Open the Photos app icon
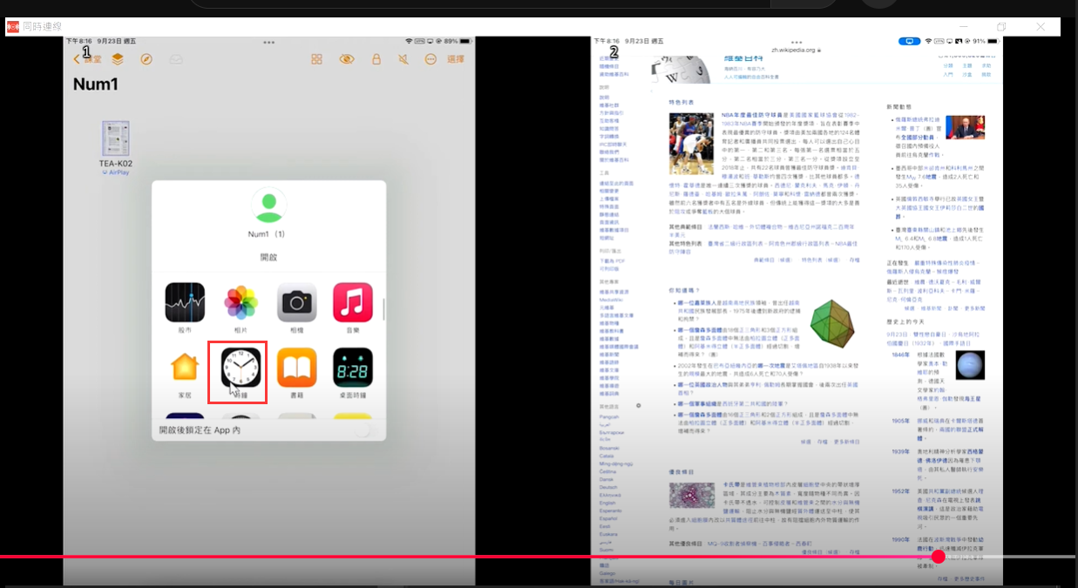This screenshot has height=588, width=1078. (x=241, y=302)
